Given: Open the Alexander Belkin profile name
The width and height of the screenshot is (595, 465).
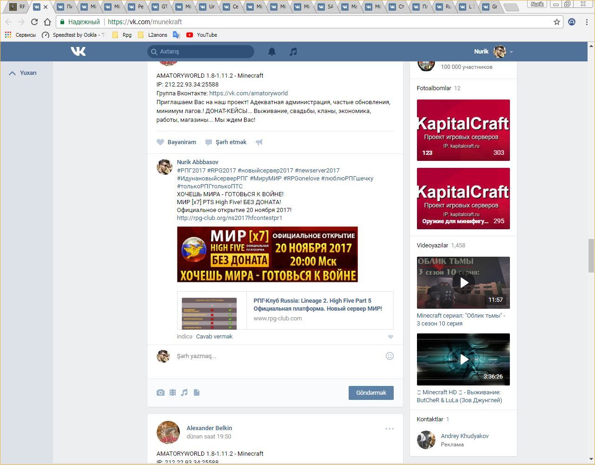Looking at the screenshot, I should pyautogui.click(x=209, y=428).
